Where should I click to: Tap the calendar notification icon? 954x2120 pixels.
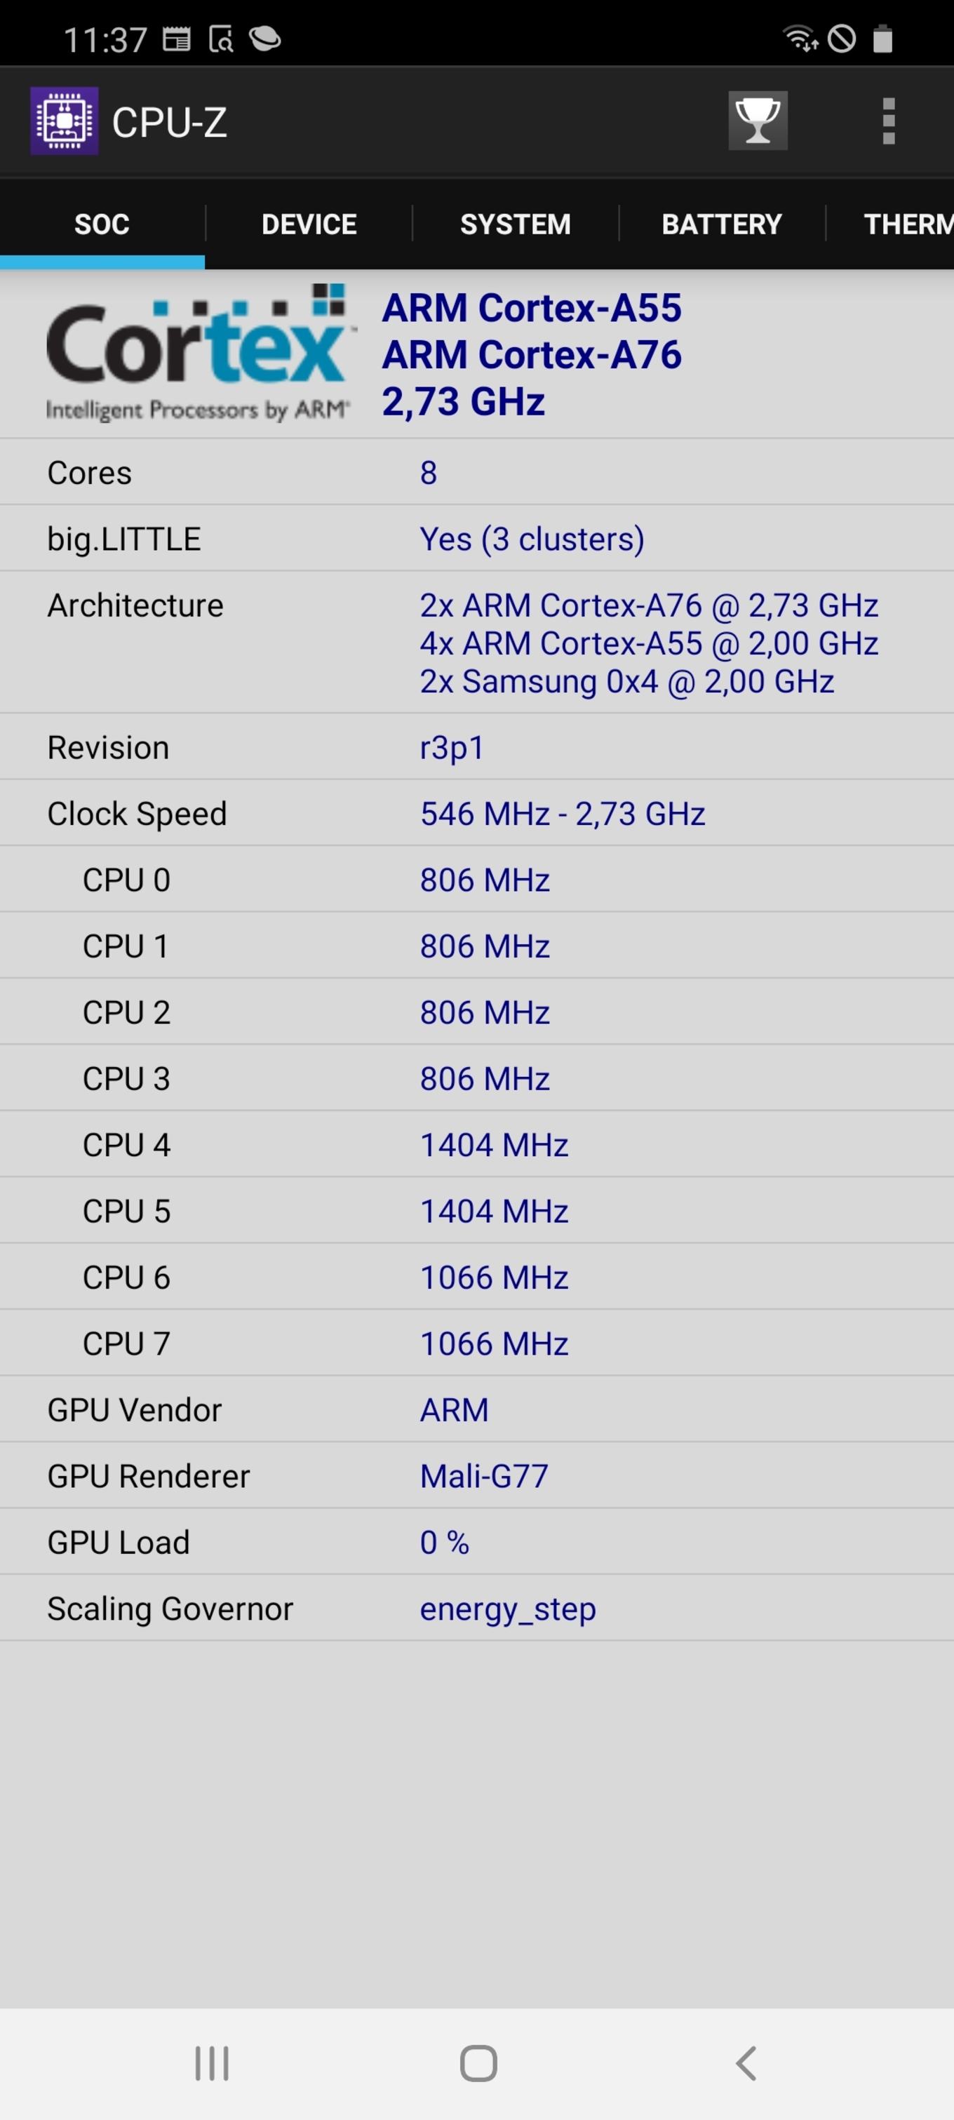[x=176, y=39]
